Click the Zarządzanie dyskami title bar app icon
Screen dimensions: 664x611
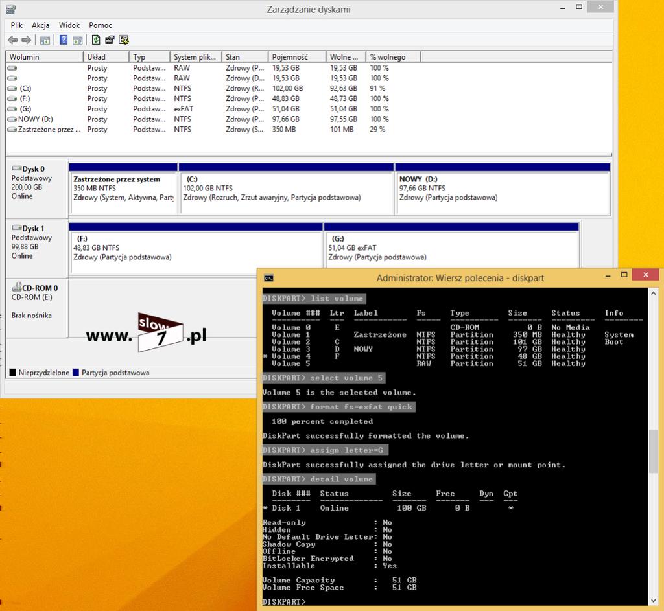coord(10,9)
